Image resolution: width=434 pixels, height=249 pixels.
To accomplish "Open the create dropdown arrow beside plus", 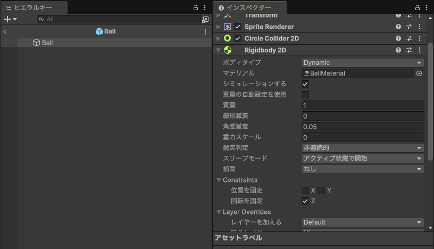I will [15, 19].
